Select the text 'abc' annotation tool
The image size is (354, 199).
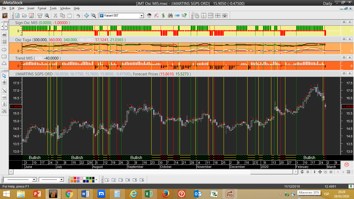pyautogui.click(x=4, y=34)
